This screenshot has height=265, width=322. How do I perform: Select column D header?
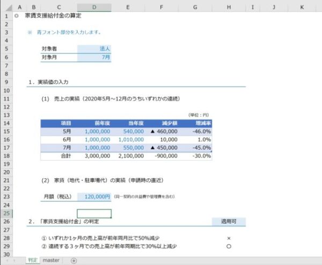click(94, 7)
